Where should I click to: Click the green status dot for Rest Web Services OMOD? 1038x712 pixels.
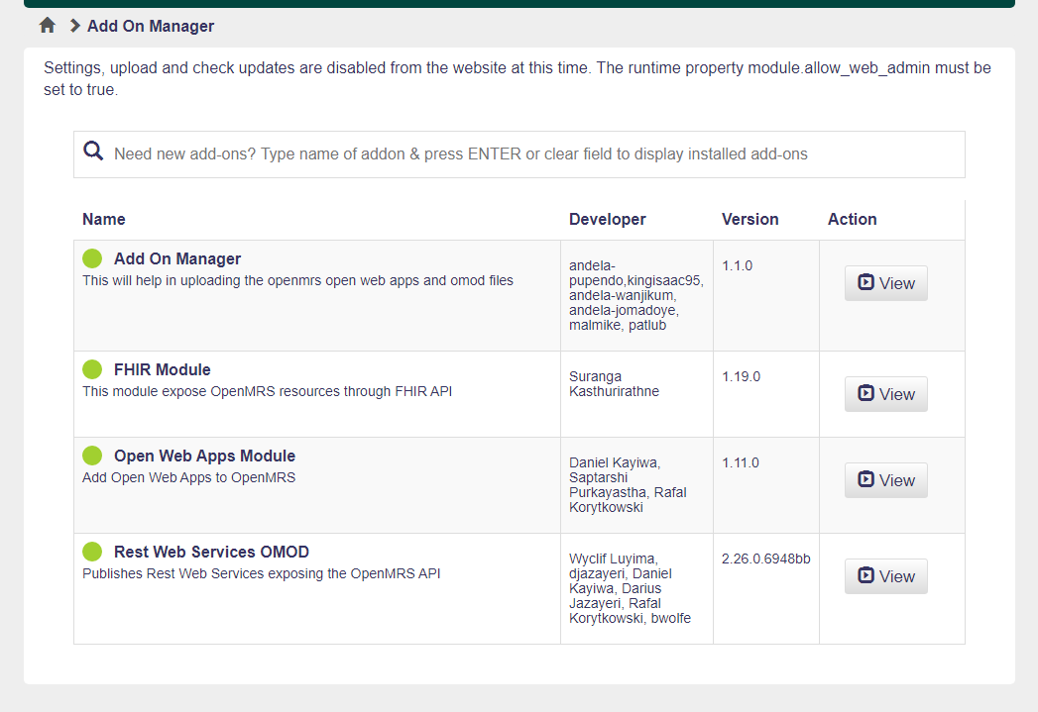pyautogui.click(x=92, y=552)
